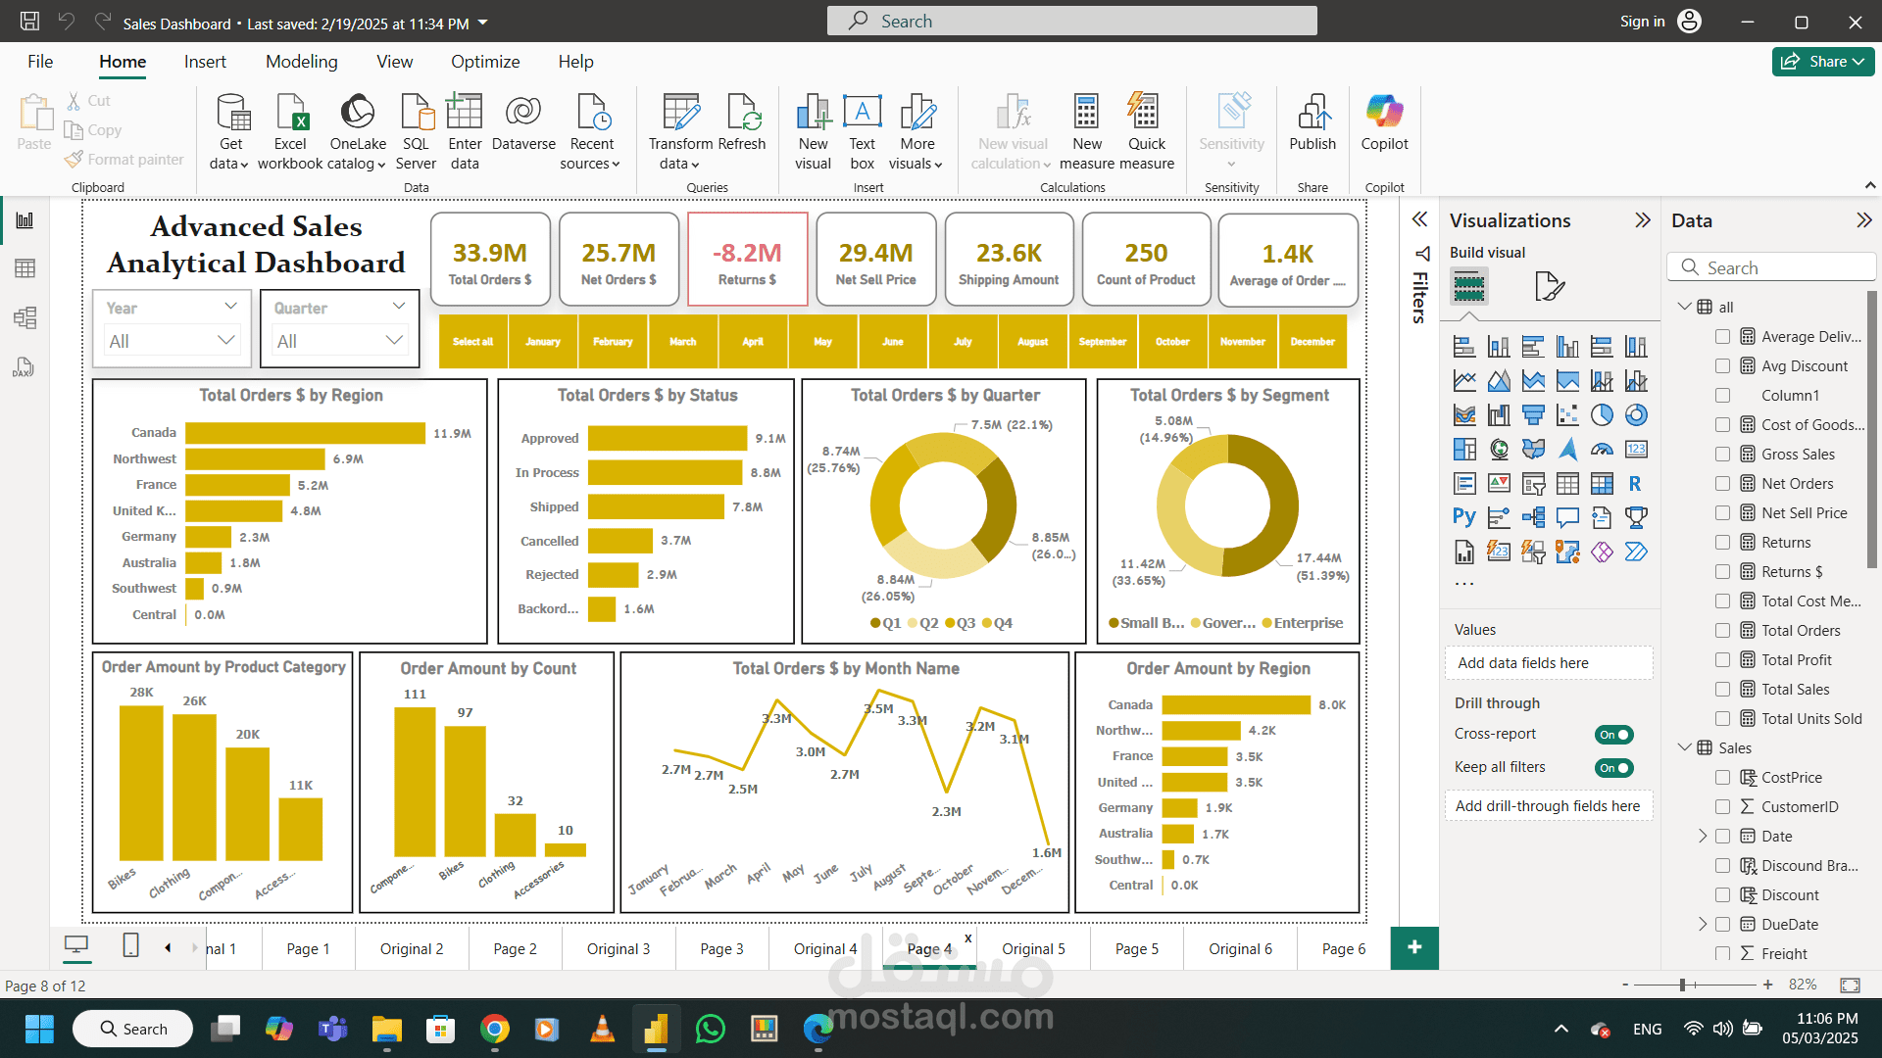
Task: Switch to Table view in left sidebar
Action: point(25,268)
